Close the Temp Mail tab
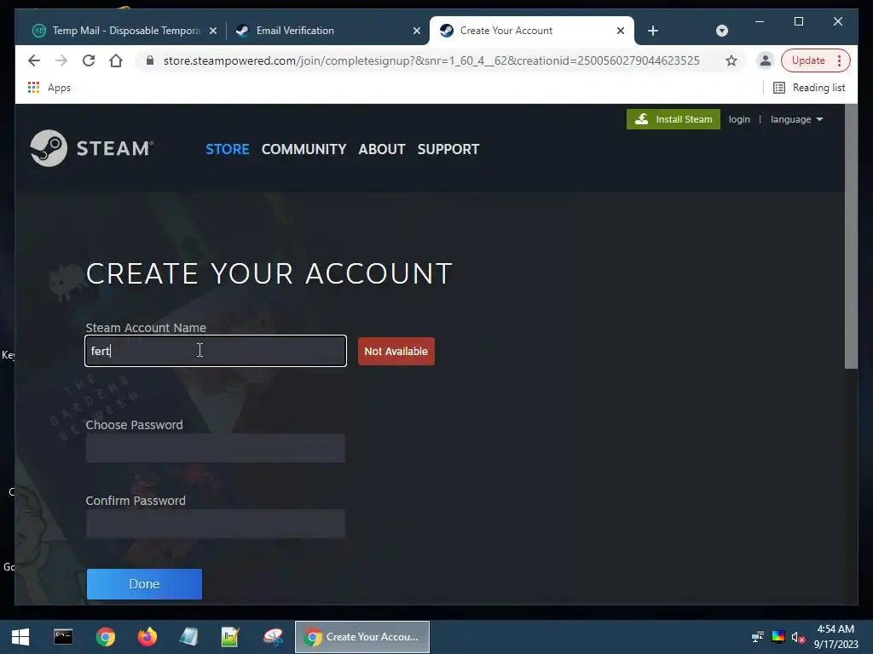The height and width of the screenshot is (654, 873). (212, 32)
